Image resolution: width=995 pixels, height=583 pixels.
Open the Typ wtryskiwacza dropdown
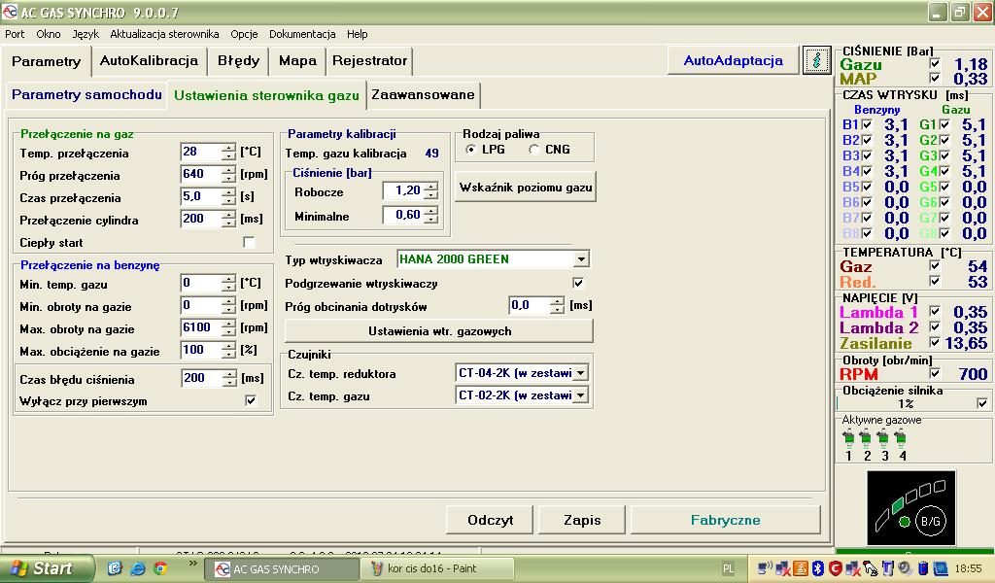click(581, 259)
